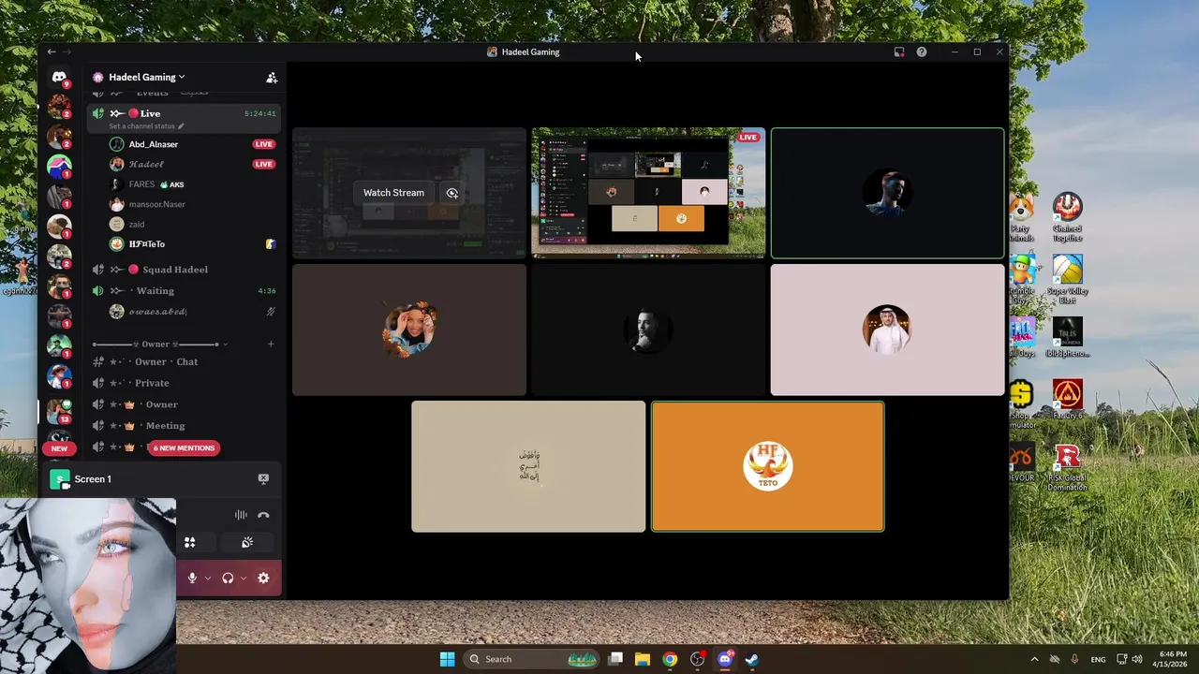
Task: Open noise suppression waveform icon
Action: tap(241, 515)
